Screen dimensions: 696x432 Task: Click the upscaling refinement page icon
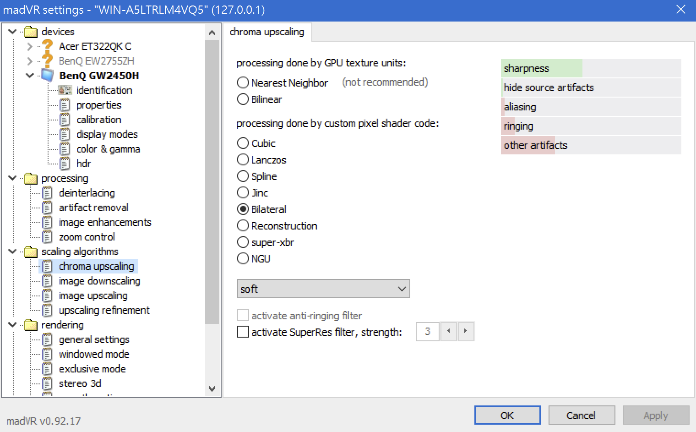tap(48, 310)
